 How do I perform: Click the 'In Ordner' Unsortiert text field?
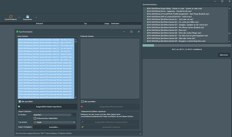(x=52, y=115)
